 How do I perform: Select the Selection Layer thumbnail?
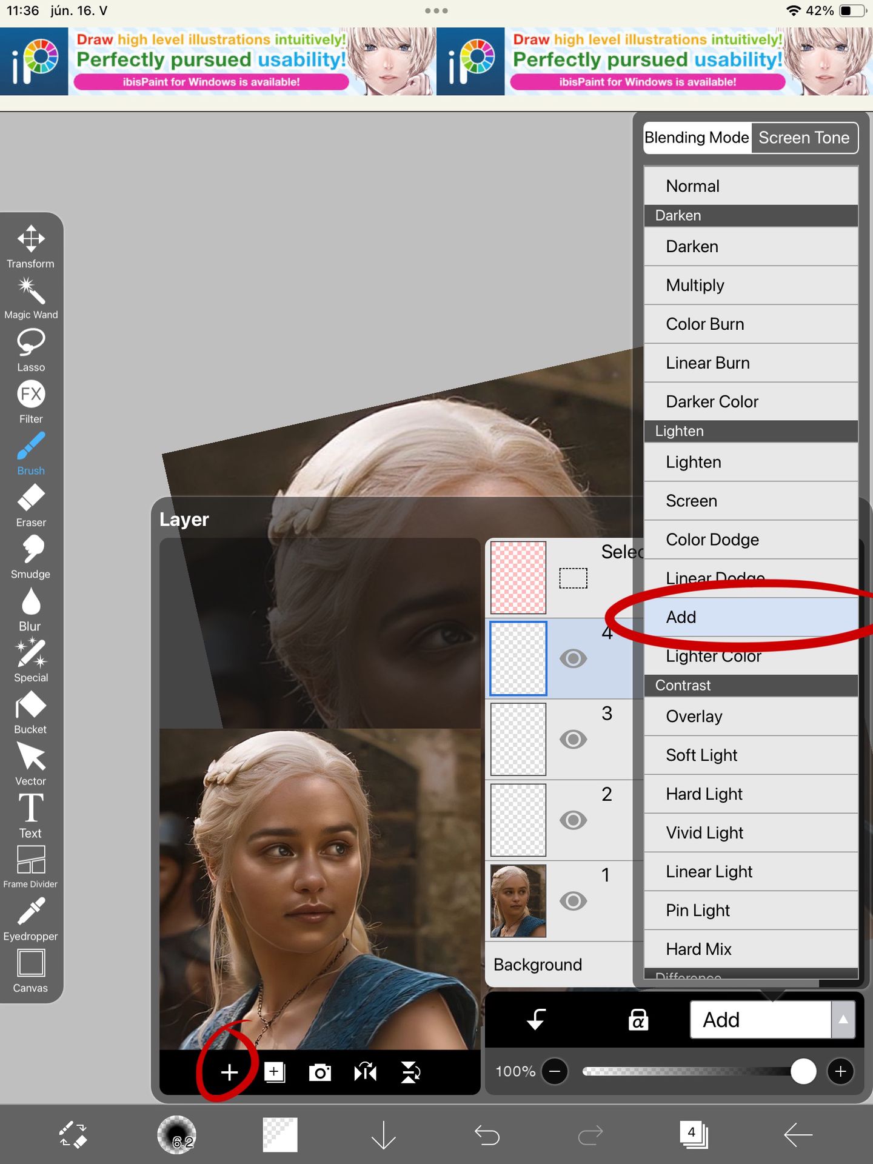point(518,578)
